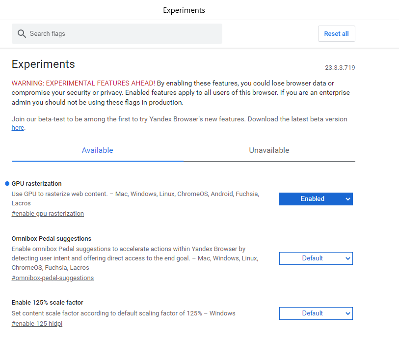Click the magnifier icon in the search bar
The image size is (399, 340).
22,33
